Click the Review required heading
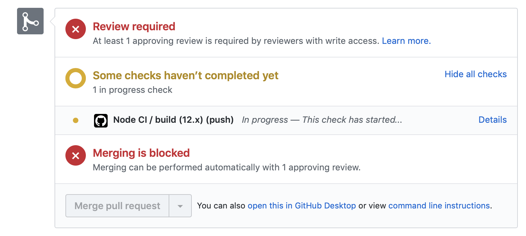Viewport: 526px width, 236px height. coord(134,26)
